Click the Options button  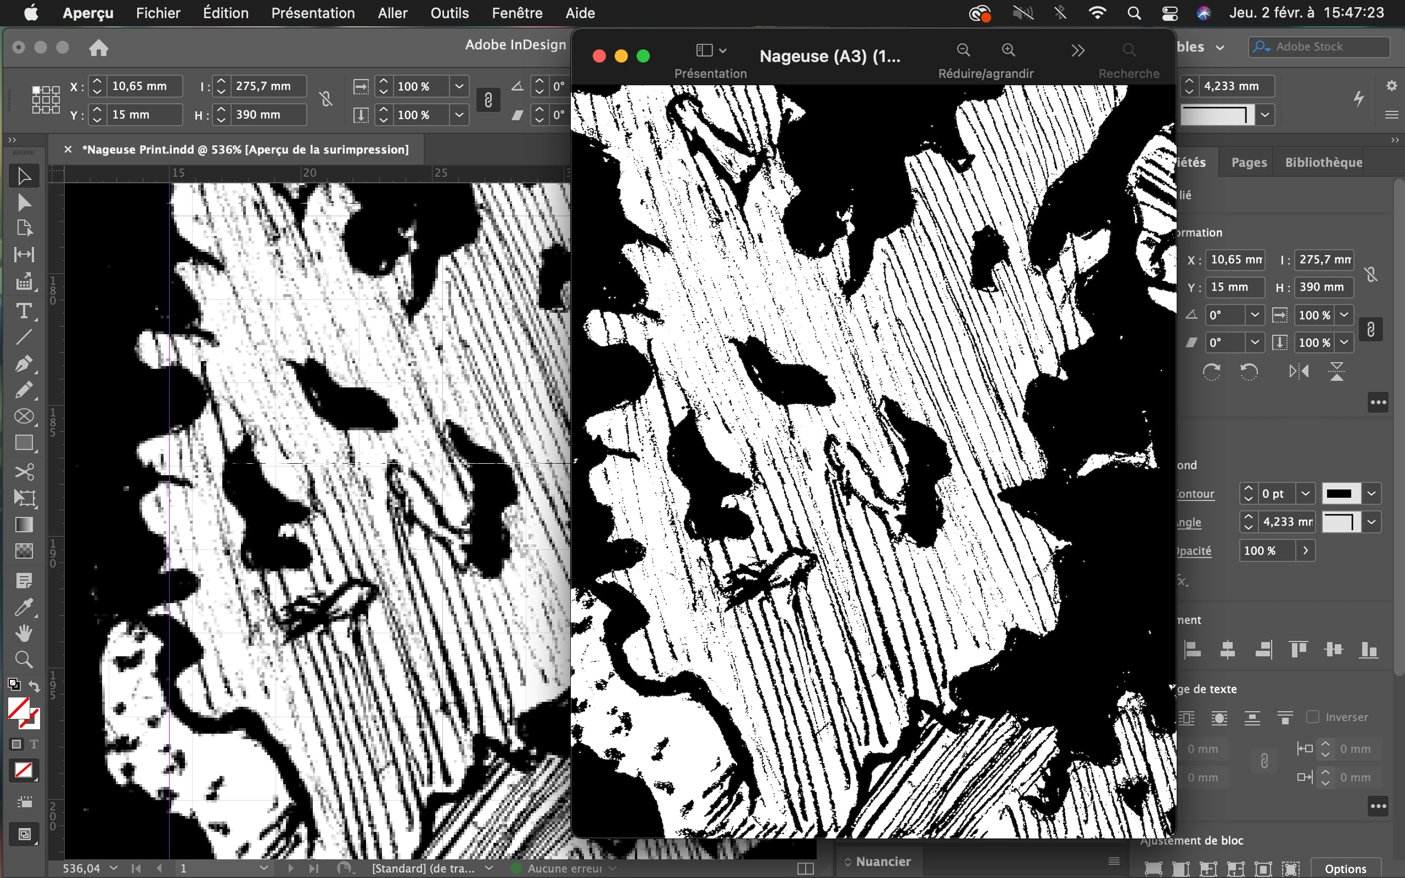(x=1345, y=868)
